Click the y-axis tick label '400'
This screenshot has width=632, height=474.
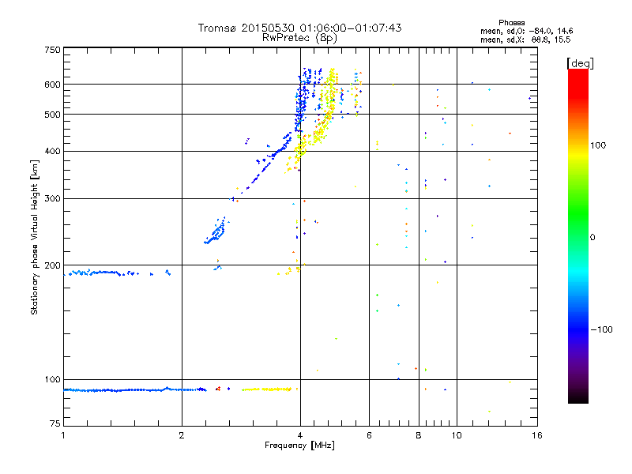coord(52,152)
